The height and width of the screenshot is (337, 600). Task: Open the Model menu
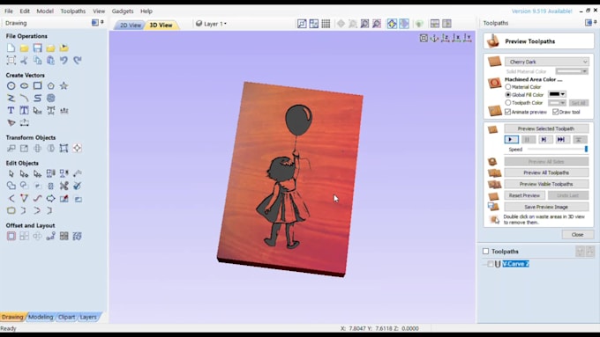tap(45, 11)
